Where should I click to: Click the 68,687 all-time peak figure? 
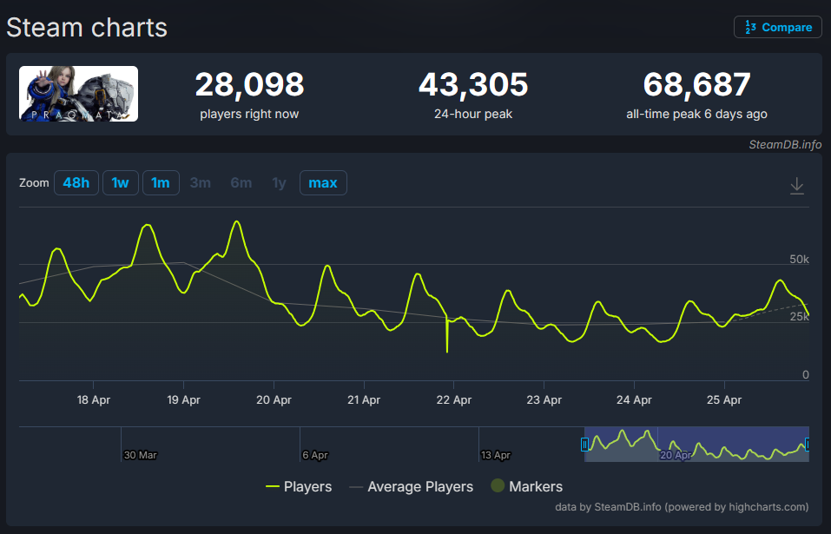pos(697,84)
